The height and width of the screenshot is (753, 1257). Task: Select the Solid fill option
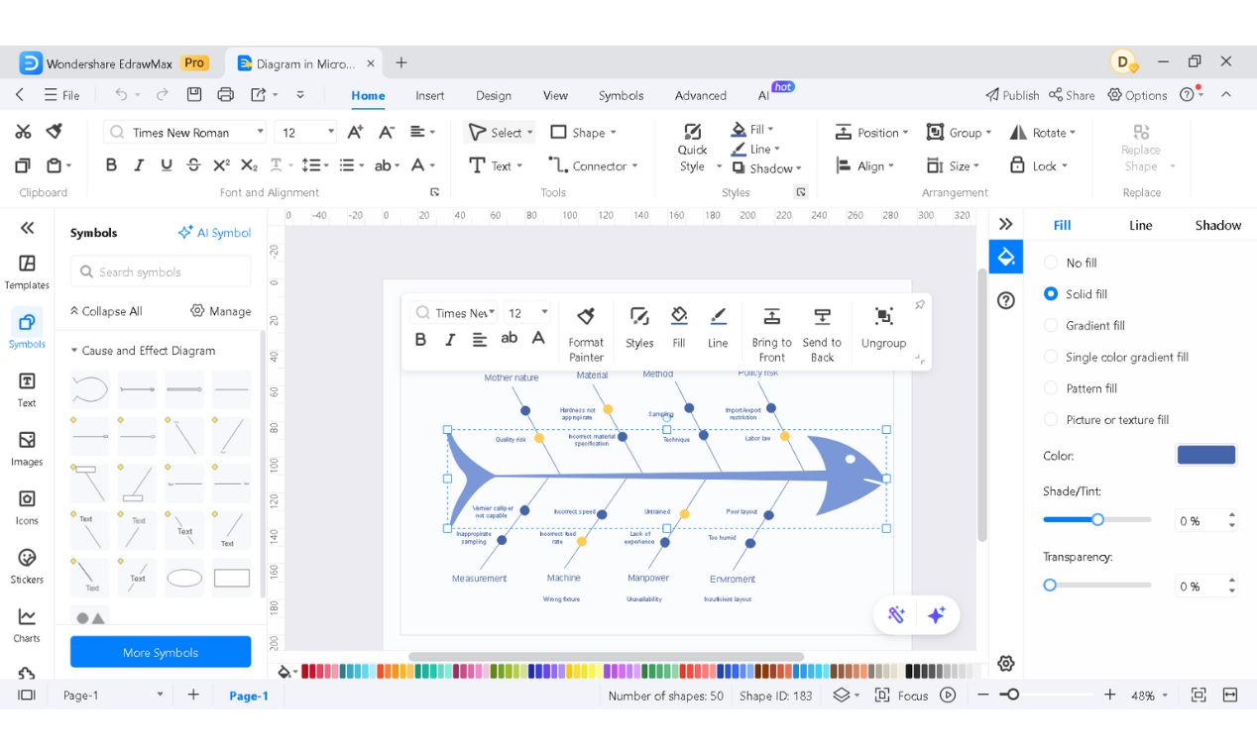pyautogui.click(x=1076, y=294)
